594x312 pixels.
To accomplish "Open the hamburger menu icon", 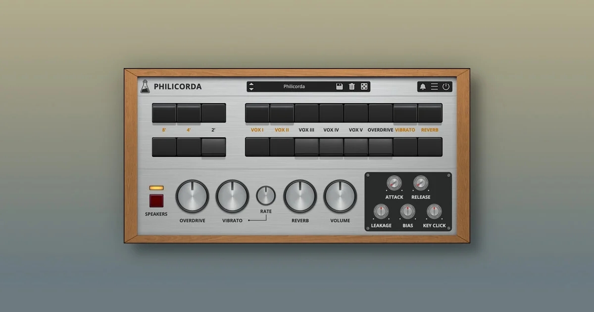I will 434,86.
